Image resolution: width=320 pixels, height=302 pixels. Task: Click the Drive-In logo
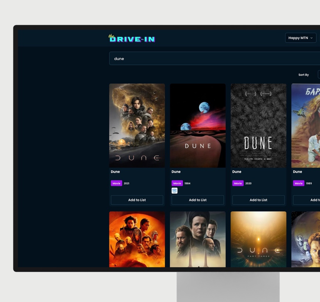pos(132,38)
